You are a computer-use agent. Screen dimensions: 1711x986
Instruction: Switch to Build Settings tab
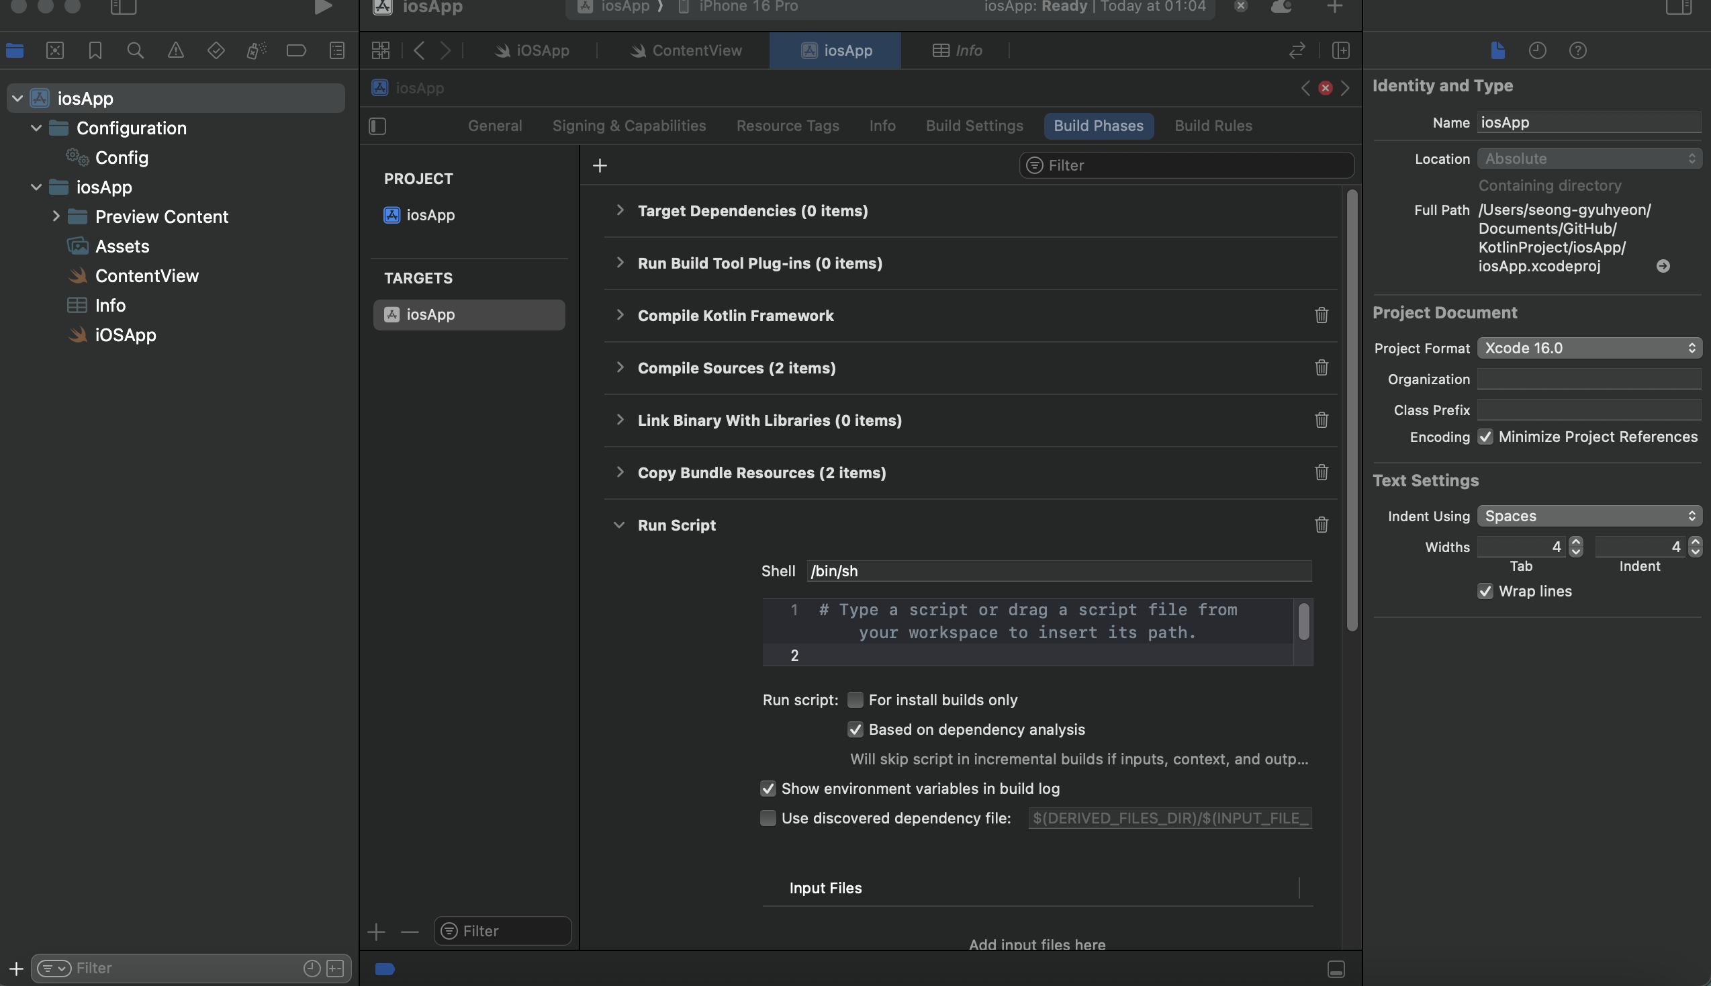coord(974,126)
